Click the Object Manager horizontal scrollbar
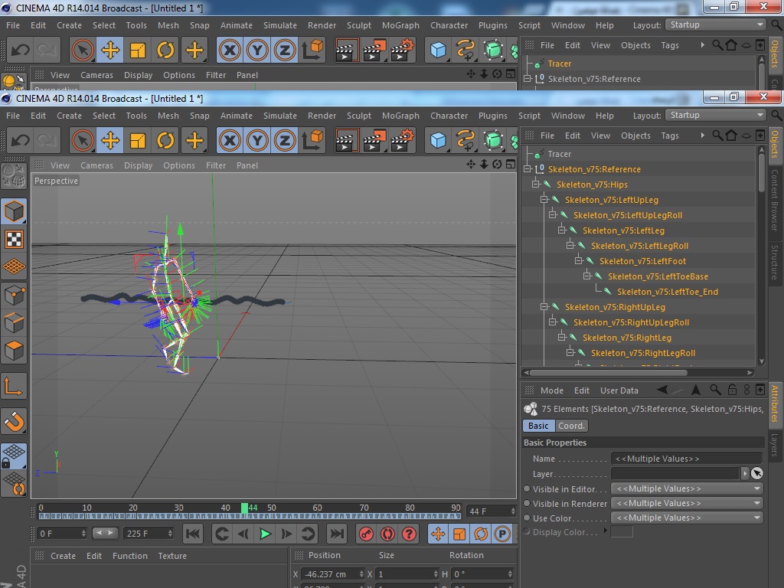Viewport: 784px width, 588px height. 609,373
